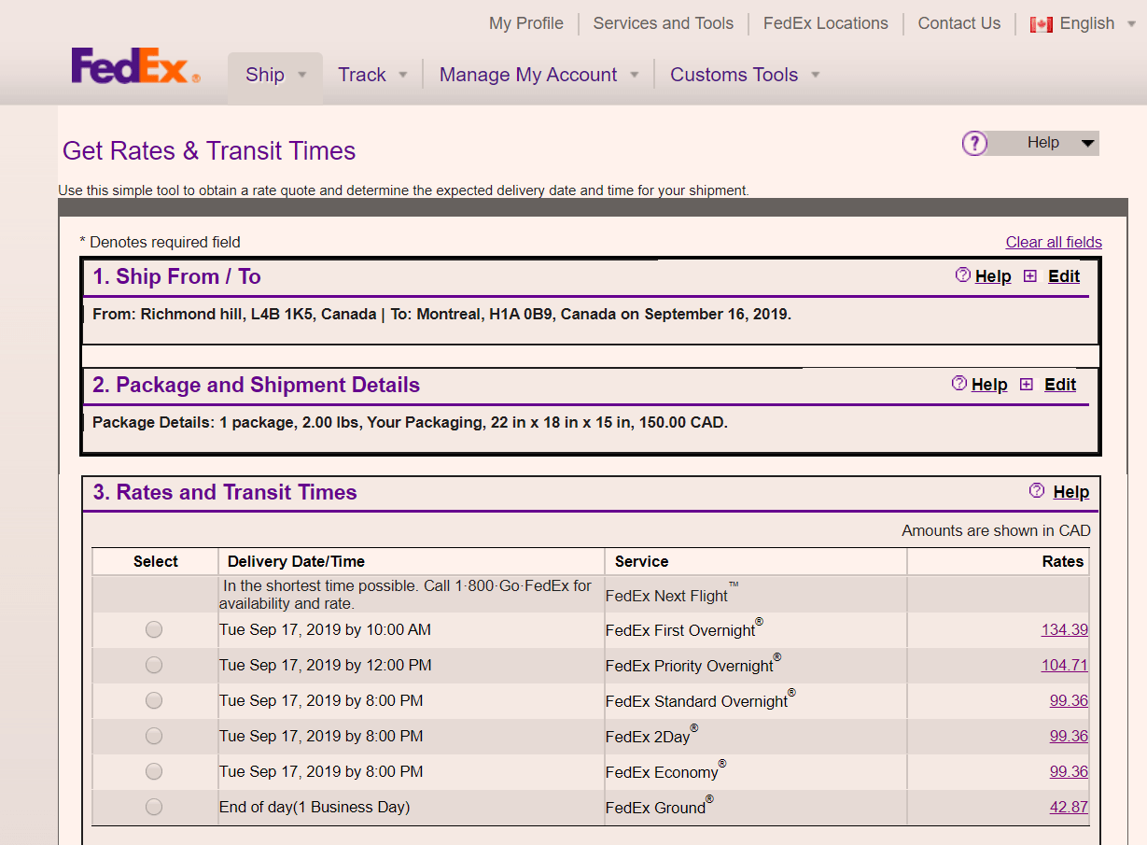The width and height of the screenshot is (1147, 845).
Task: Click Help in Package and Shipment Details
Action: point(989,385)
